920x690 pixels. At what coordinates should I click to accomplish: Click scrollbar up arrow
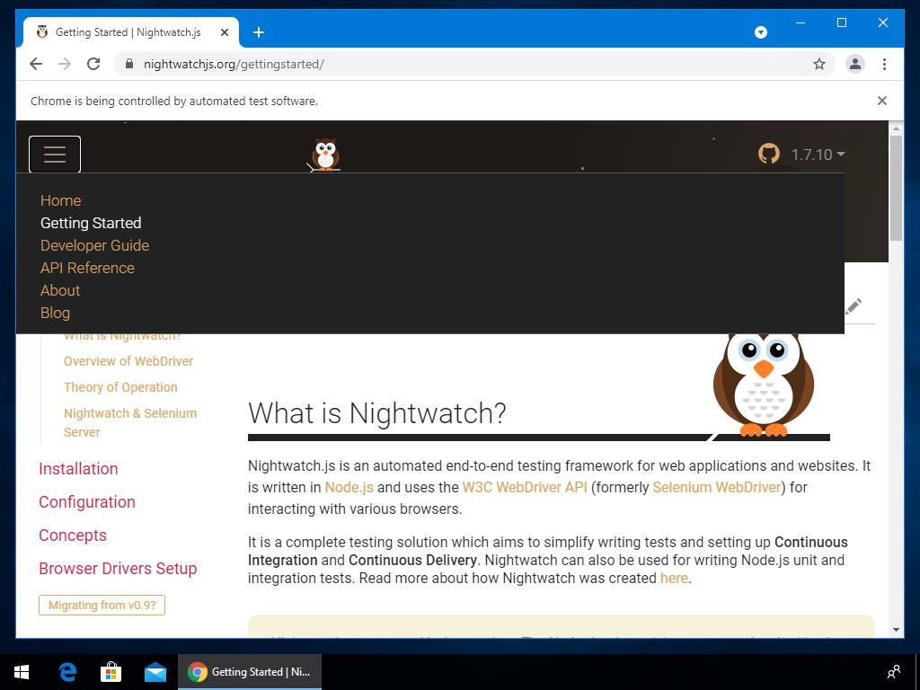coord(896,128)
